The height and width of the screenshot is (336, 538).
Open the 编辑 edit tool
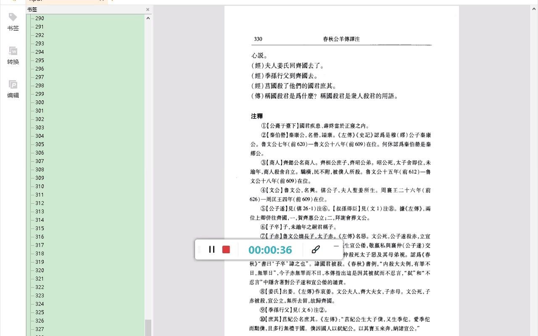(13, 89)
